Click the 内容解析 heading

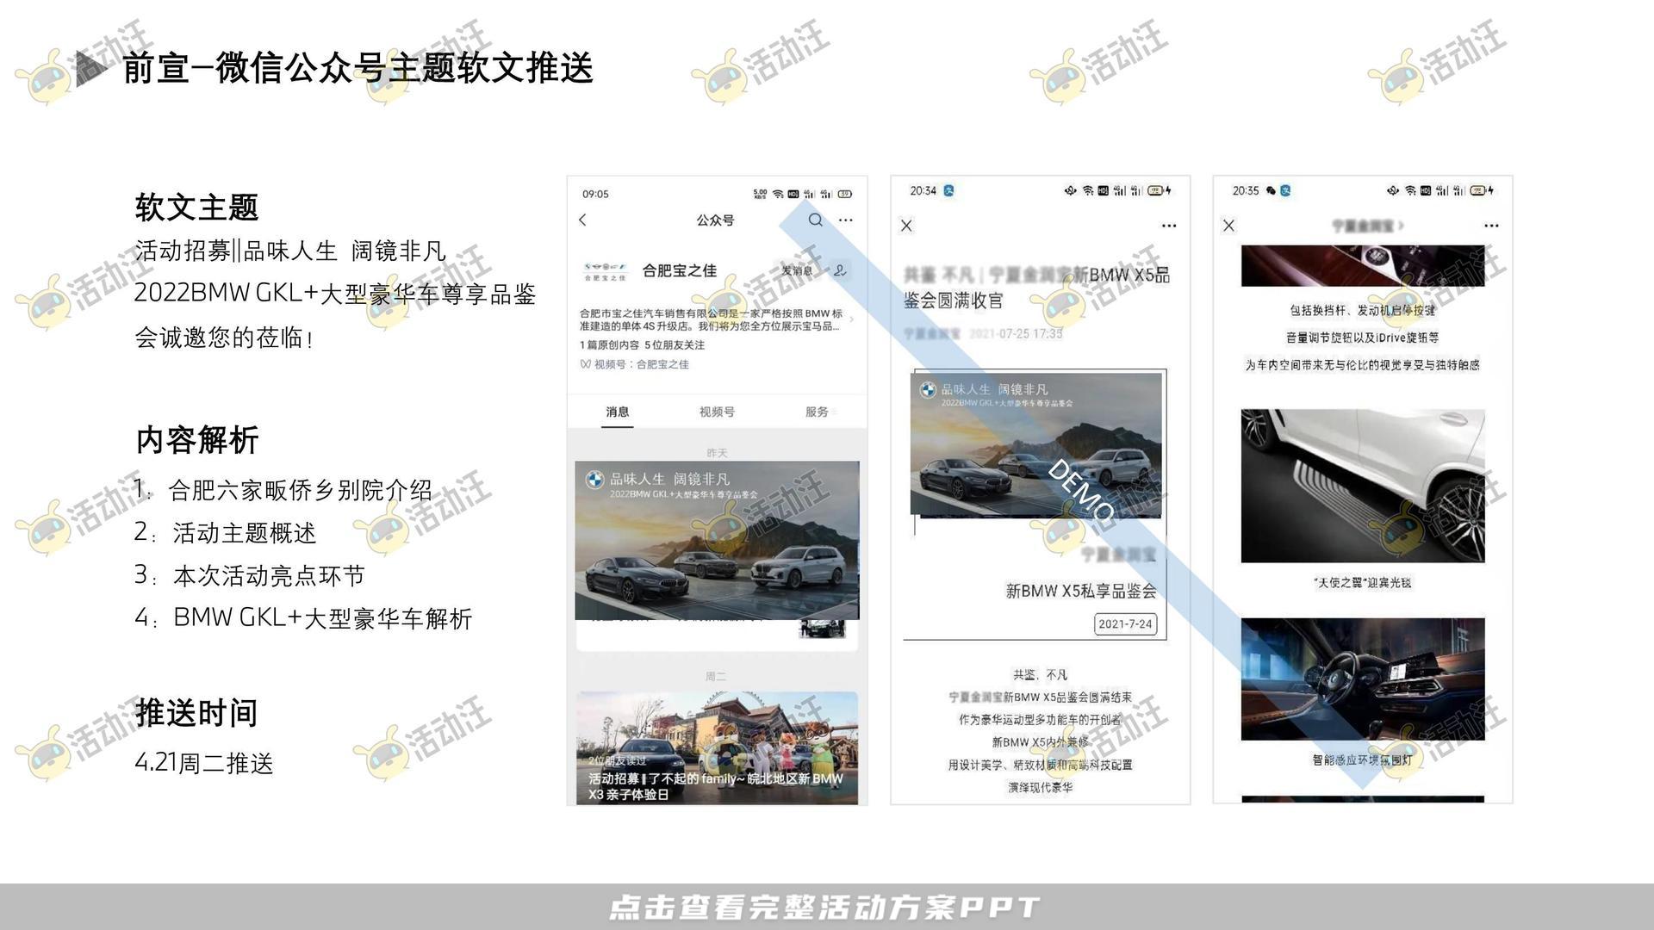click(196, 440)
